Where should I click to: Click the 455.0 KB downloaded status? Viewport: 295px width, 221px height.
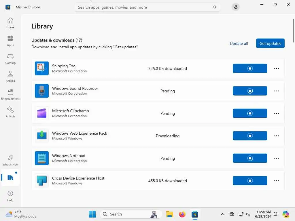tap(167, 181)
